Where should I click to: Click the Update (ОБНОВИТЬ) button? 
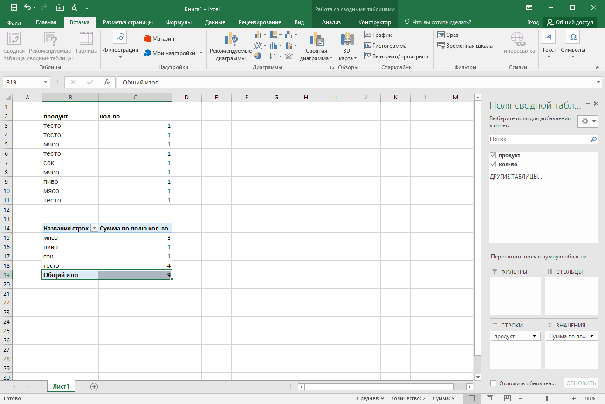(581, 383)
